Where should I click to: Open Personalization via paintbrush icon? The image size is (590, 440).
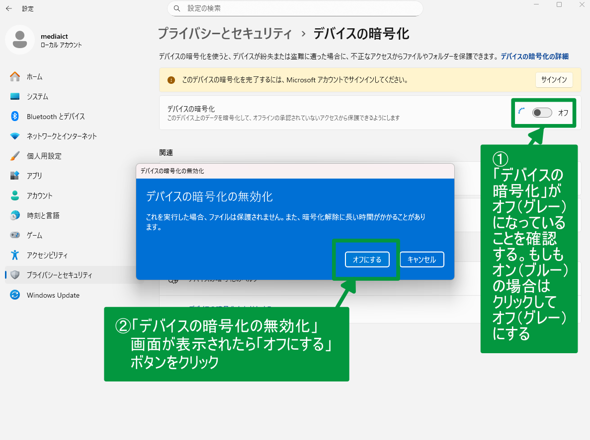pos(15,156)
